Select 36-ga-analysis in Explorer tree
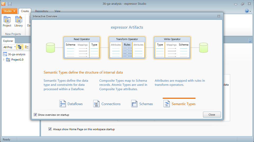 [17, 54]
